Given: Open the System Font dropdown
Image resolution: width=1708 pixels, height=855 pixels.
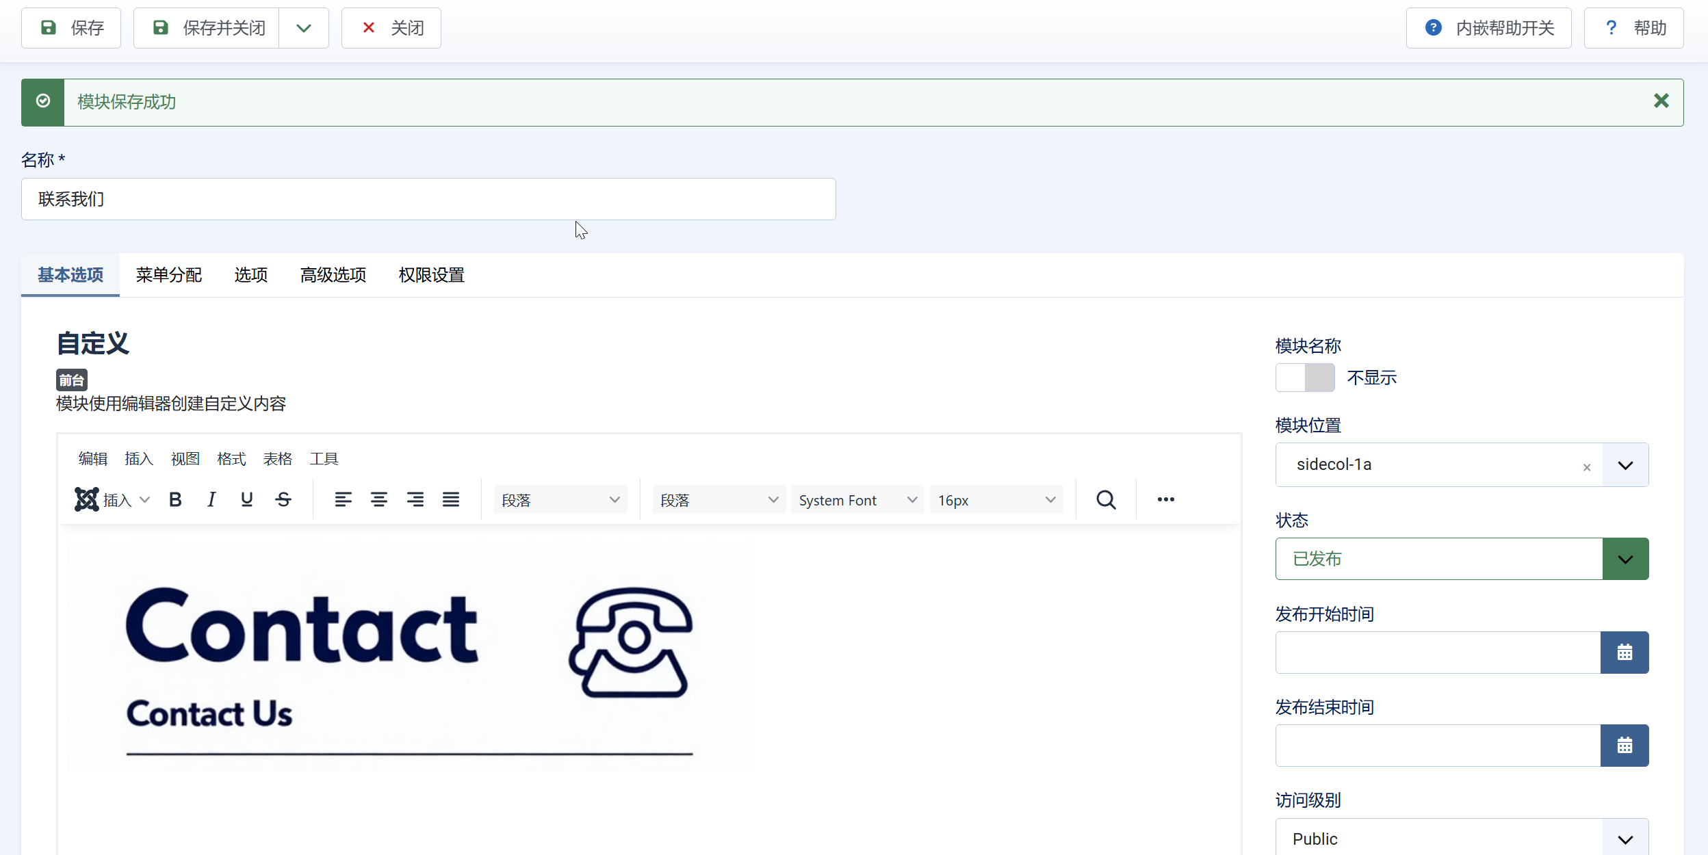Looking at the screenshot, I should (857, 500).
